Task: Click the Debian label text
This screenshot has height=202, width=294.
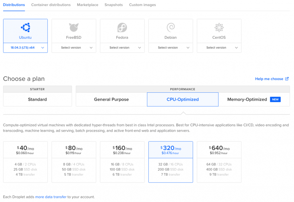Action: [x=171, y=38]
